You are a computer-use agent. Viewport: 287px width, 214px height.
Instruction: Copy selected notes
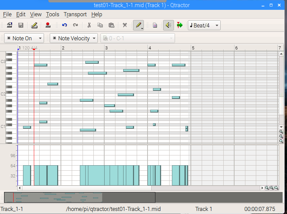pyautogui.click(x=100, y=25)
